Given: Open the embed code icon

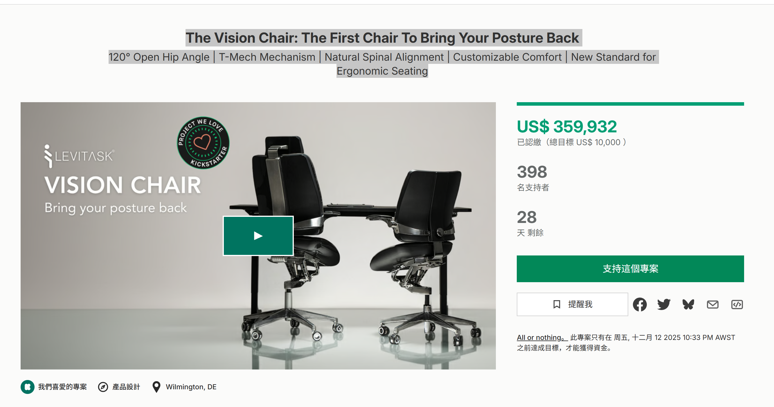Looking at the screenshot, I should (737, 304).
